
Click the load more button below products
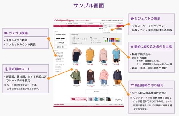97,92
